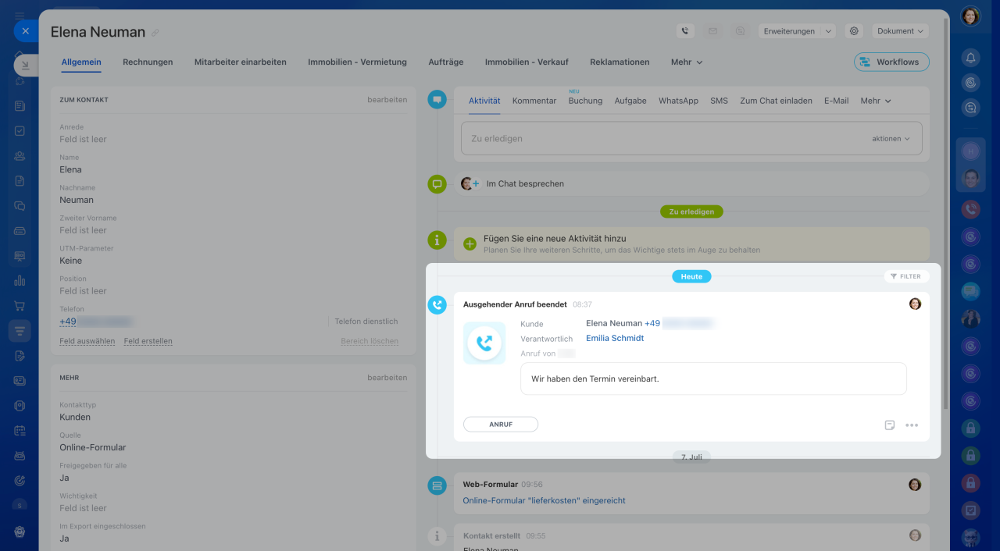This screenshot has height=551, width=1000.
Task: Click the green plus icon to add an activity
Action: (x=470, y=244)
